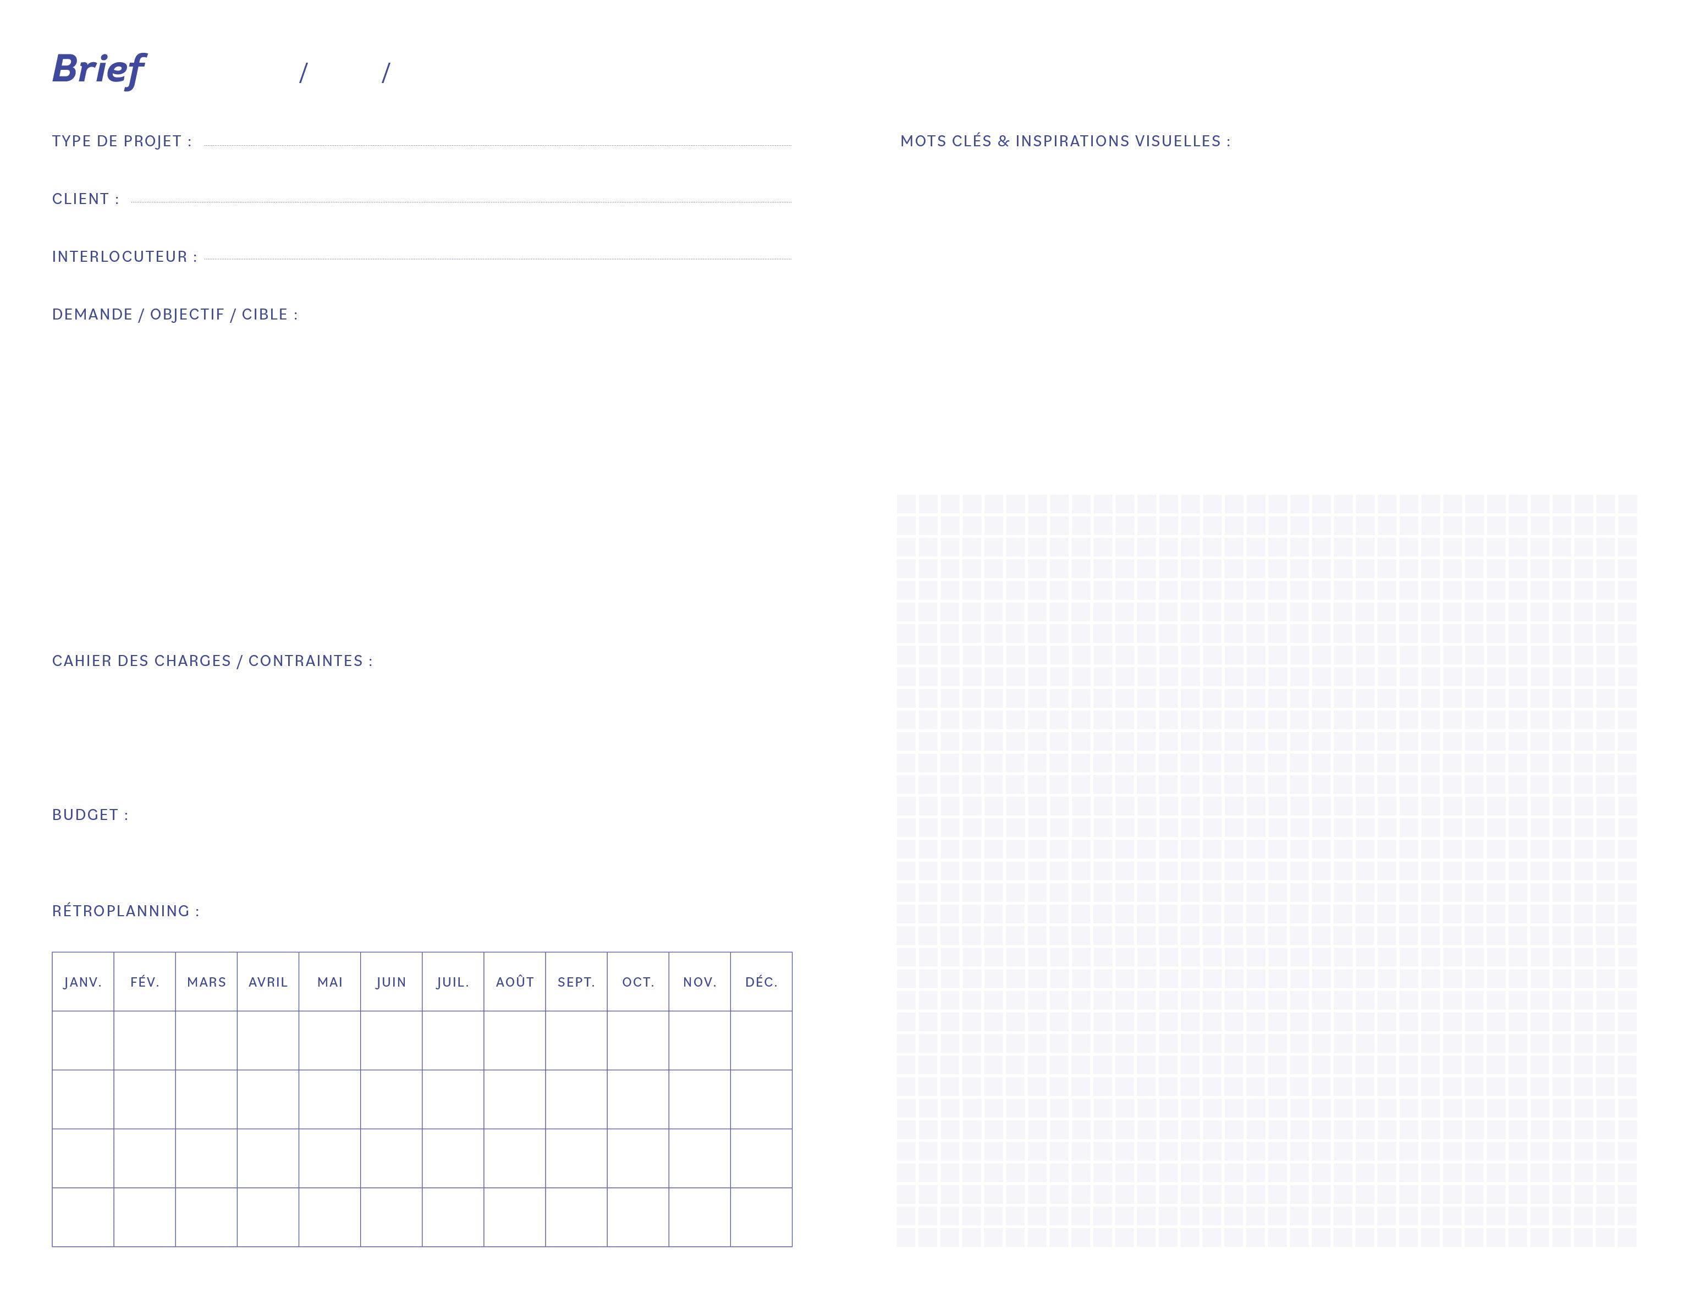Click the first date slash after Brief
Screen dimensions: 1689x1299
[303, 74]
